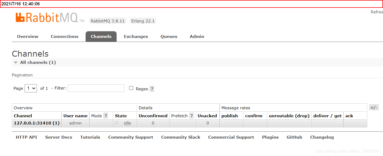The height and width of the screenshot is (156, 383).
Task: Go to the Exchanges tab
Action: (136, 37)
